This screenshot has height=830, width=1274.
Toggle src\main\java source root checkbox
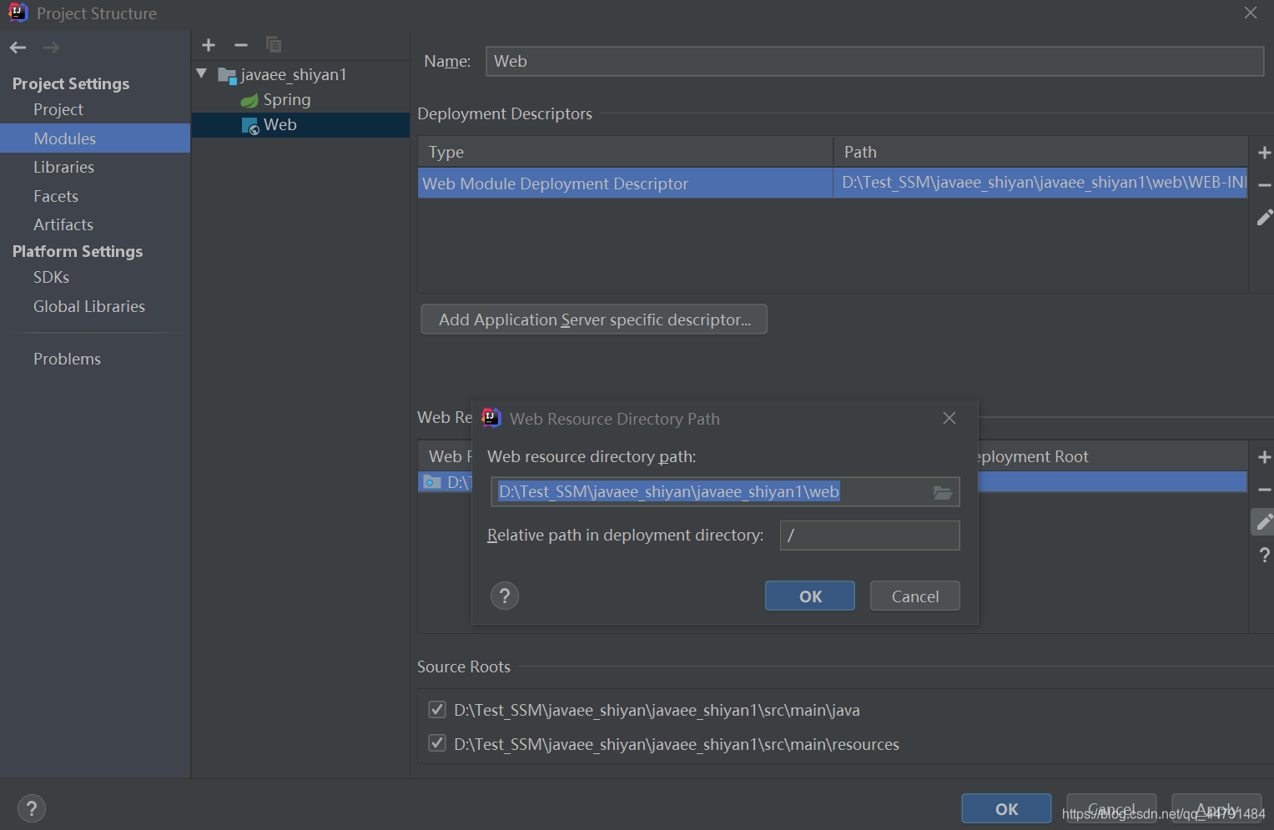(x=437, y=710)
